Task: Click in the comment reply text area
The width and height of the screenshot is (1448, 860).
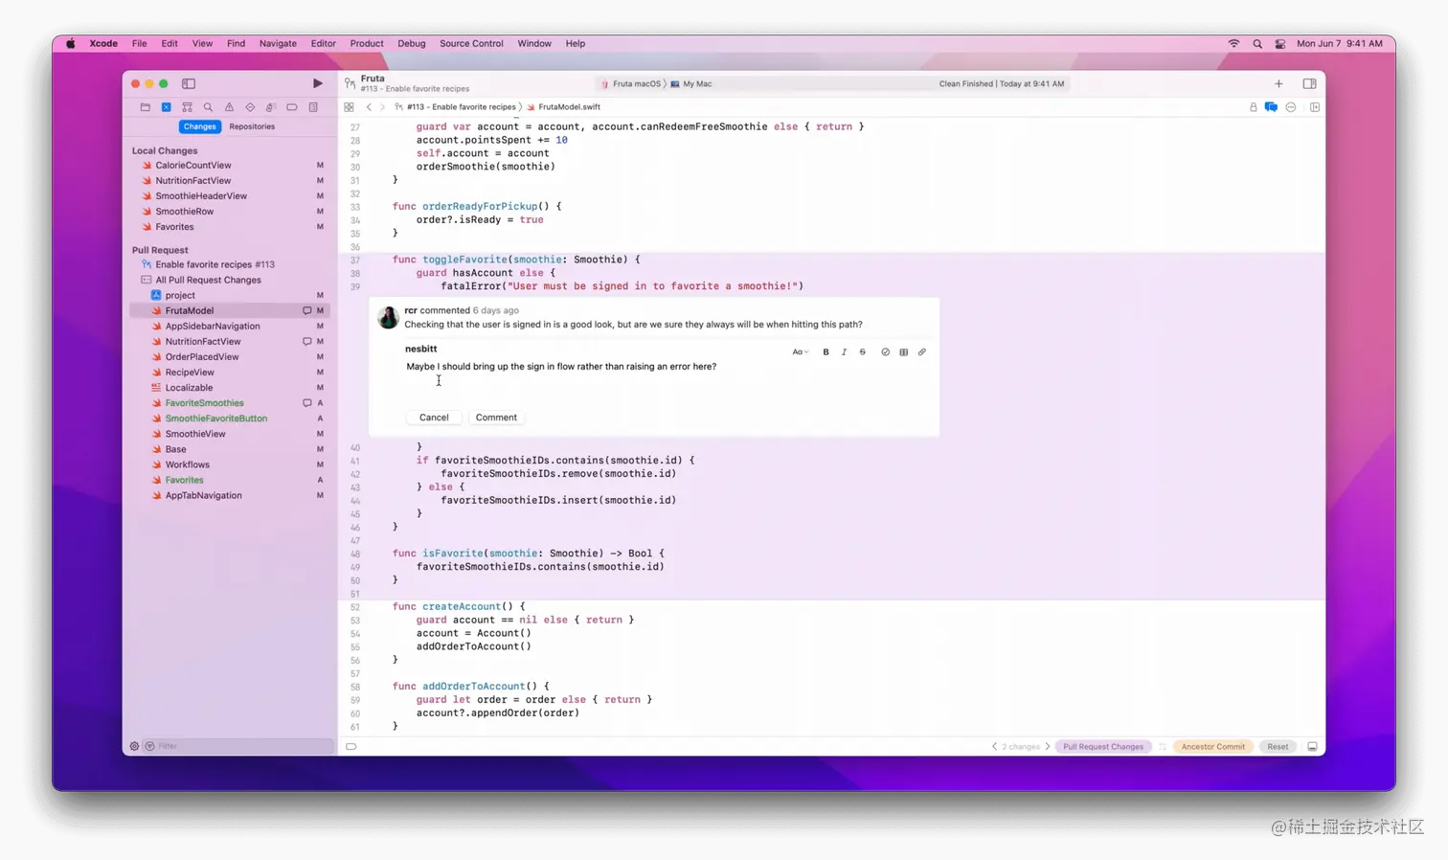Action: [666, 379]
